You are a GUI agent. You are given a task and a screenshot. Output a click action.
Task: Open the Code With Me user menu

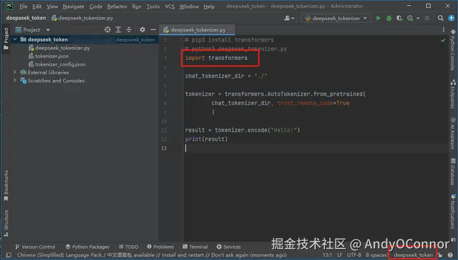click(289, 18)
